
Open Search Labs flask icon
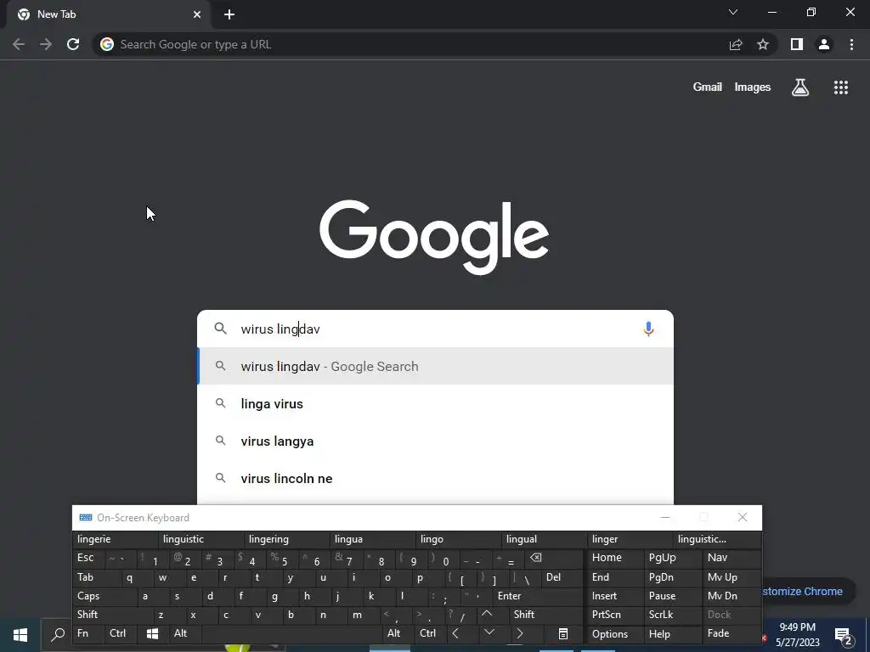point(800,87)
